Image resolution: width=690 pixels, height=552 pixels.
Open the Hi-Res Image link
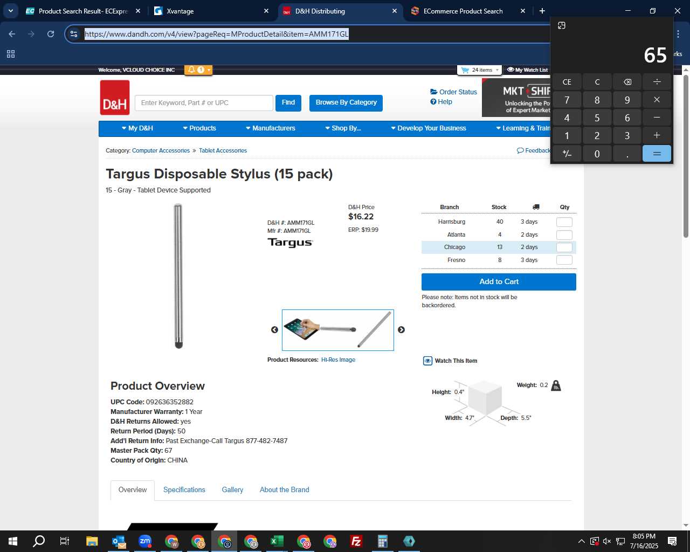point(338,360)
